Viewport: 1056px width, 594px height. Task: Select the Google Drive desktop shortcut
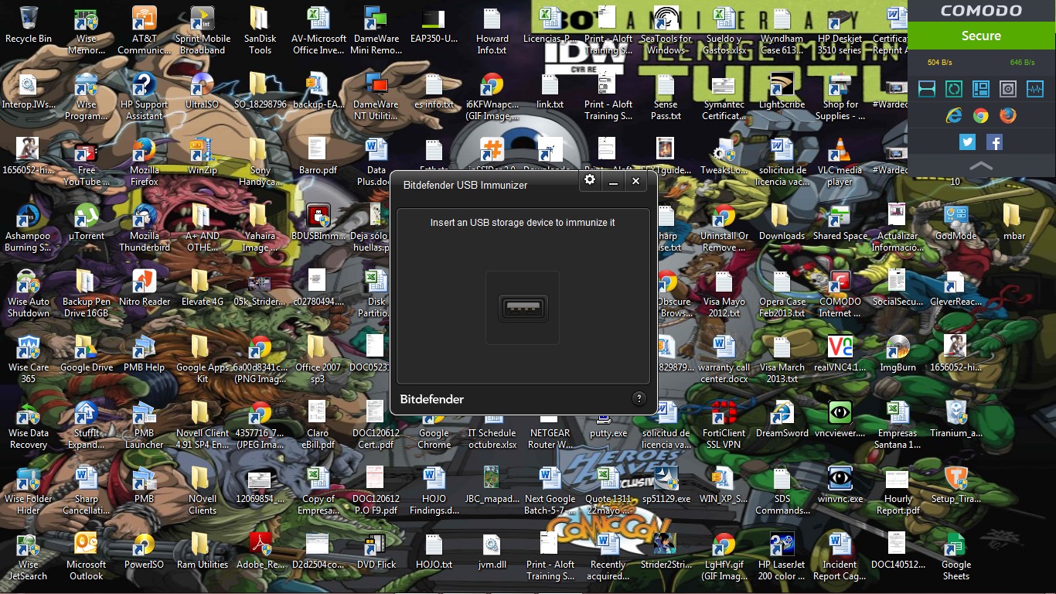coord(87,353)
